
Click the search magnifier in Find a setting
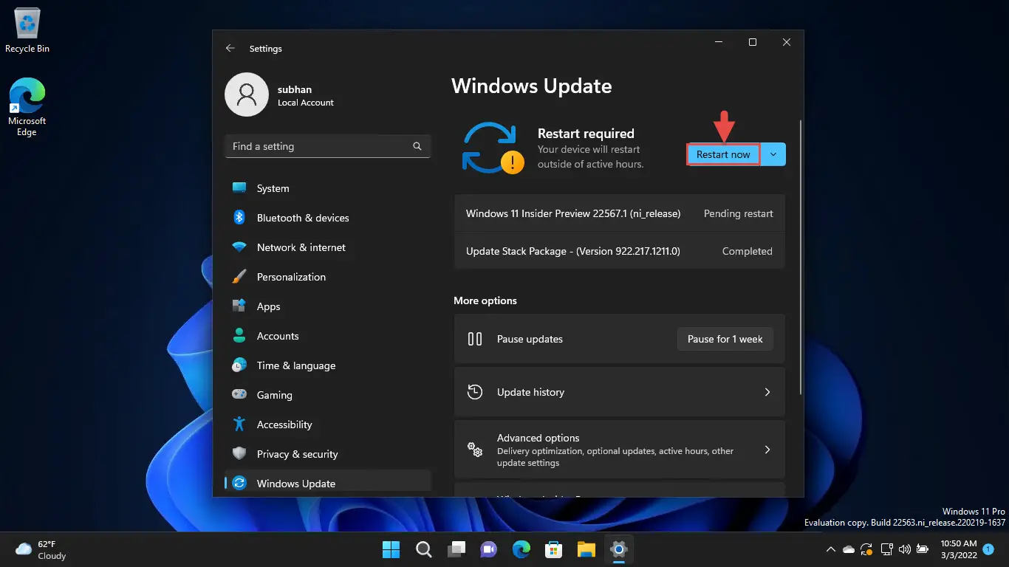point(417,146)
